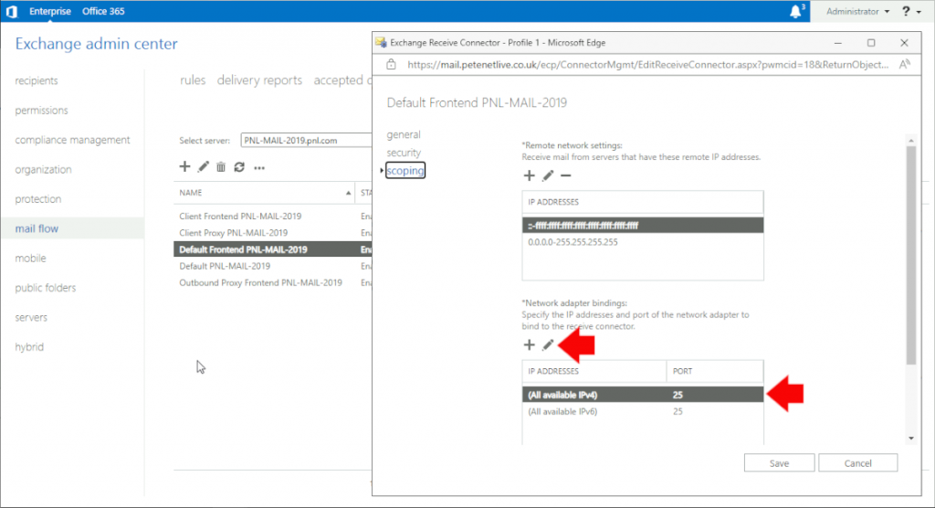935x508 pixels.
Task: Go to recipients in the left navigation
Action: coord(37,80)
